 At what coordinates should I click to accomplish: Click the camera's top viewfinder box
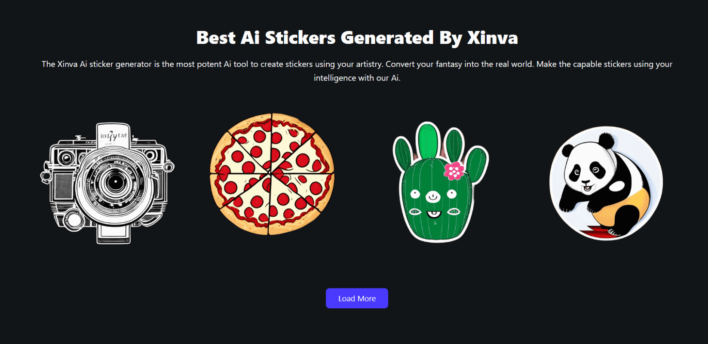tap(113, 135)
